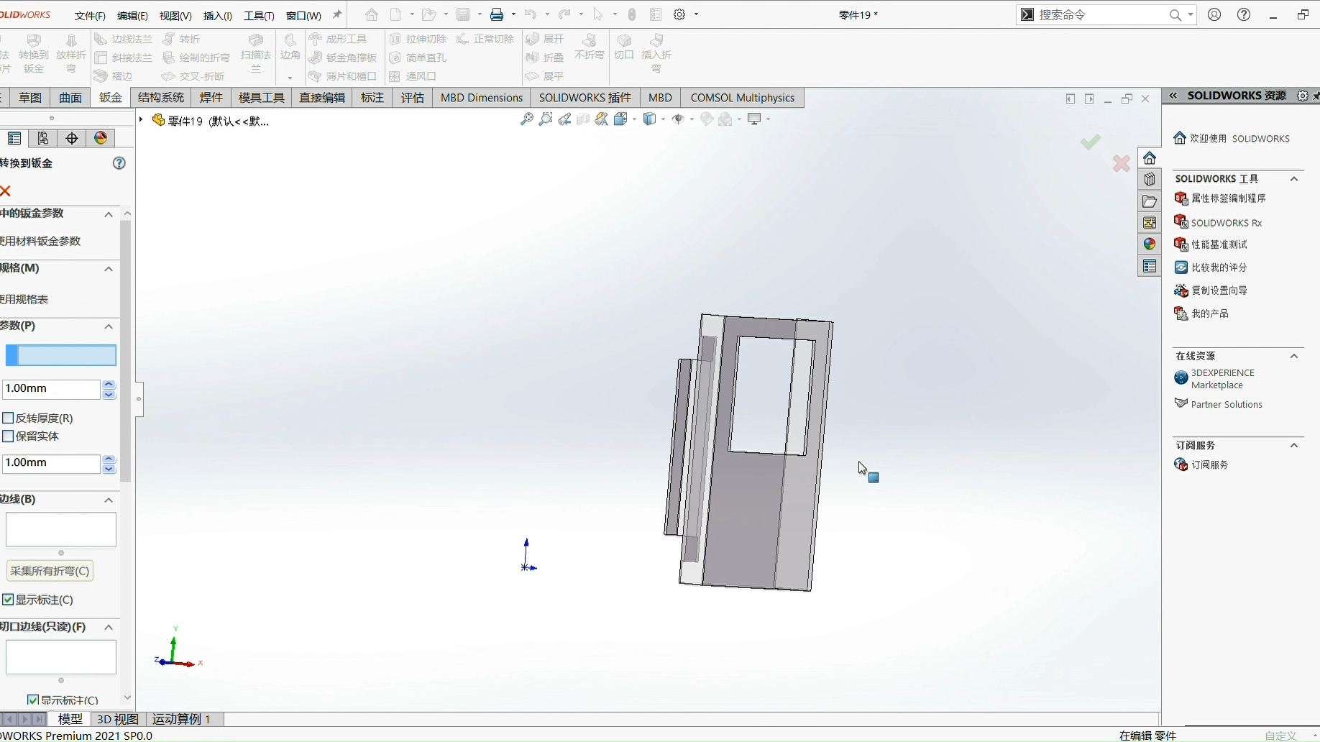The width and height of the screenshot is (1320, 742).
Task: Click inside the 搜索命令 search field
Action: click(x=1100, y=14)
